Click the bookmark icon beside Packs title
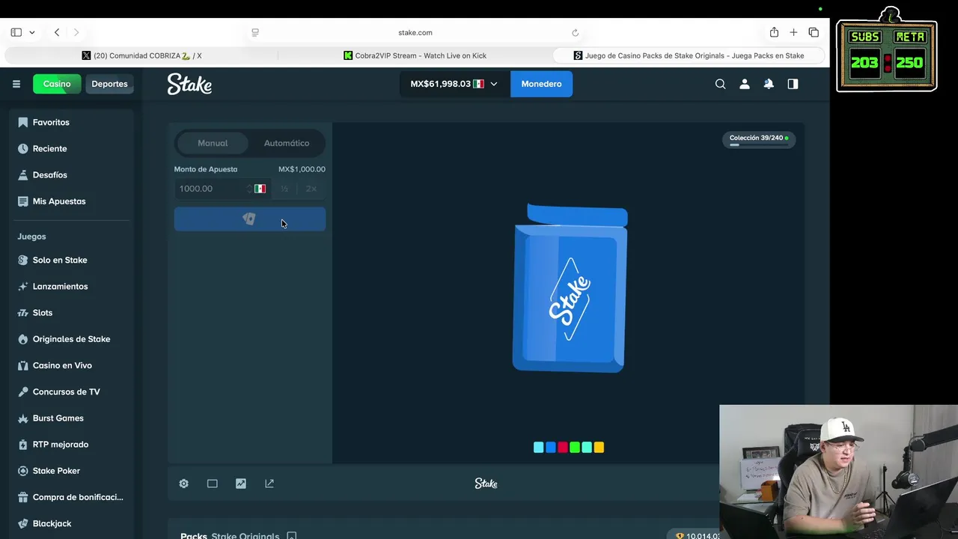 coord(292,536)
